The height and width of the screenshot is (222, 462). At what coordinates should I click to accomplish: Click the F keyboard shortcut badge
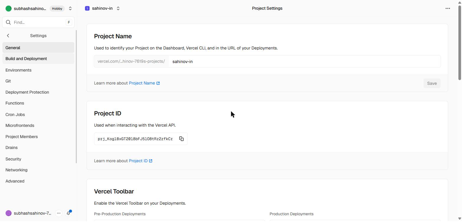click(x=69, y=22)
